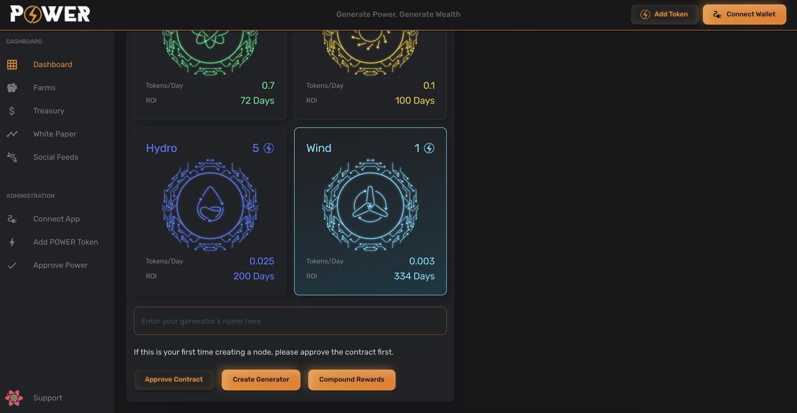Click the Approve Power checkmark icon
Viewport: 797px width, 413px height.
pyautogui.click(x=12, y=264)
